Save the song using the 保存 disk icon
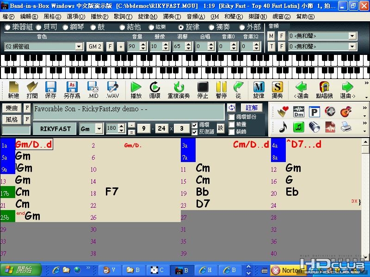Image resolution: width=370 pixels, height=277 pixels. [x=50, y=90]
